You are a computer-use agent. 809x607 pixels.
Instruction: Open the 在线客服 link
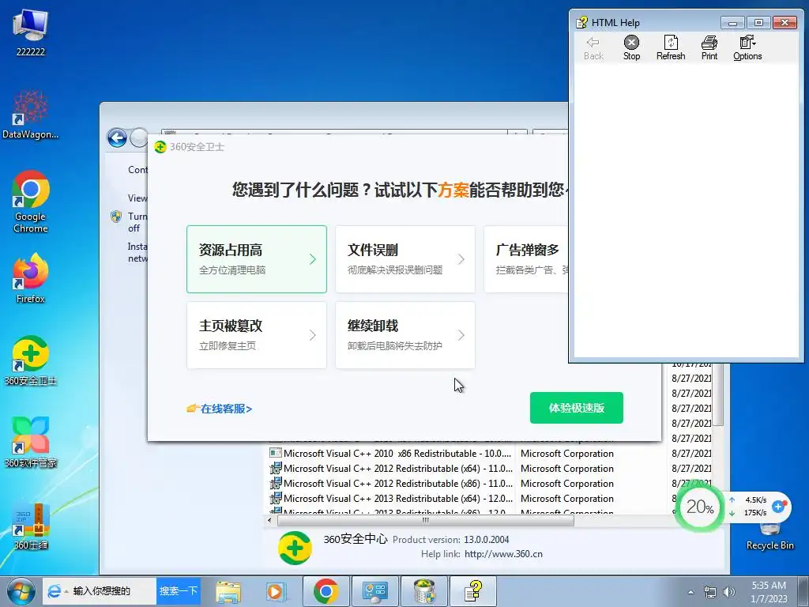pos(220,409)
